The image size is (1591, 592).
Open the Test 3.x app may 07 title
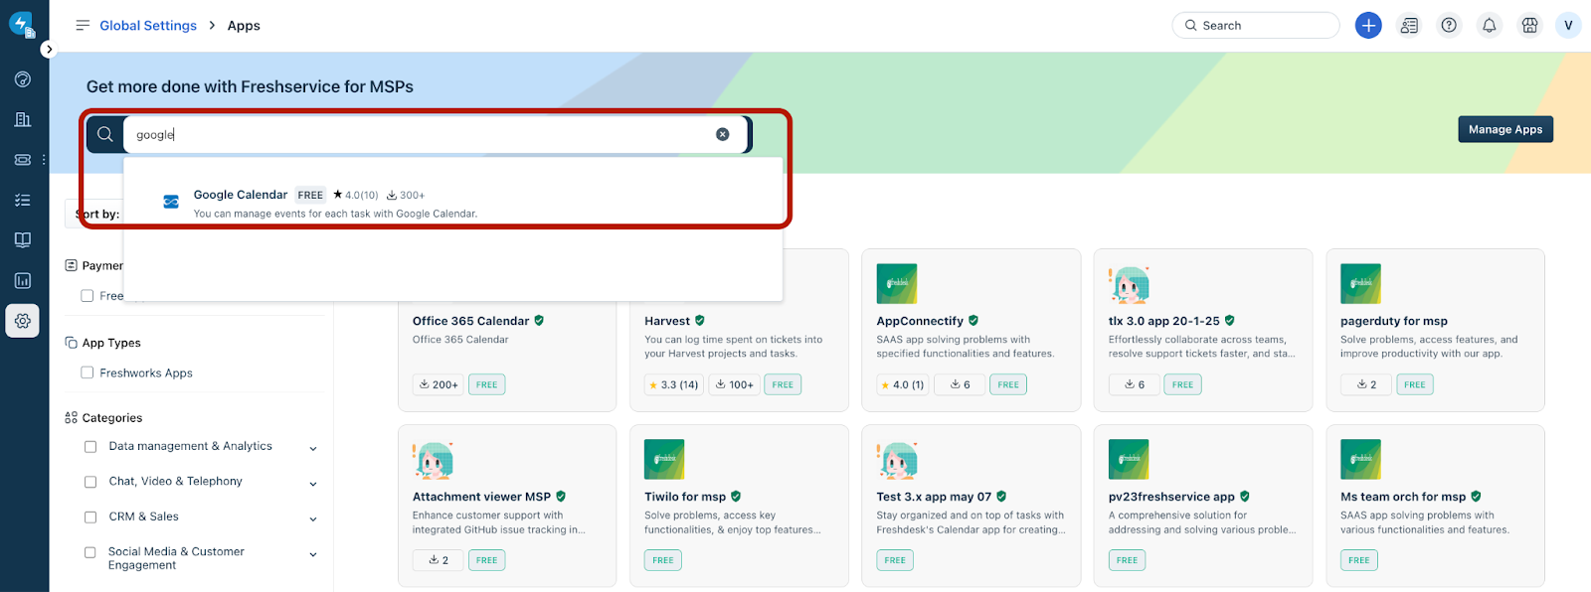pos(934,497)
